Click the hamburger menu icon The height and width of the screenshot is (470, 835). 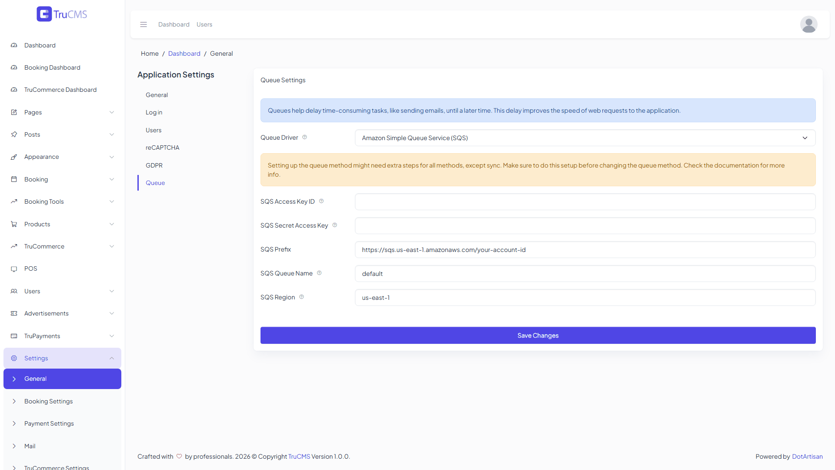(x=144, y=24)
